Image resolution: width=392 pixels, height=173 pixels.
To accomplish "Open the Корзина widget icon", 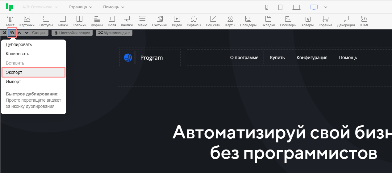I will [x=325, y=21].
